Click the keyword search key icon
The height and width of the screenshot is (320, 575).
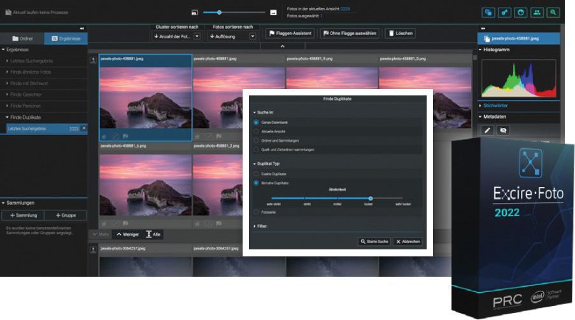pyautogui.click(x=504, y=13)
